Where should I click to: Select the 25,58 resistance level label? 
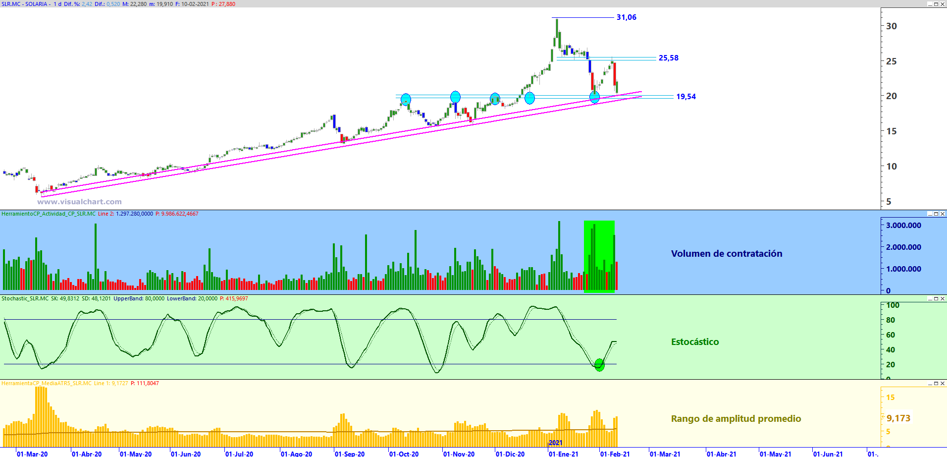click(669, 58)
